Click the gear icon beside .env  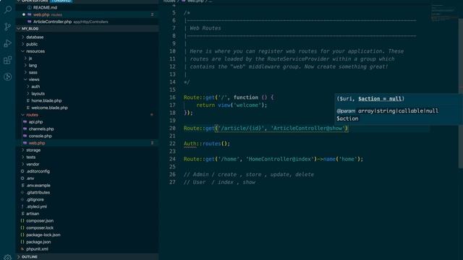[x=22, y=178]
